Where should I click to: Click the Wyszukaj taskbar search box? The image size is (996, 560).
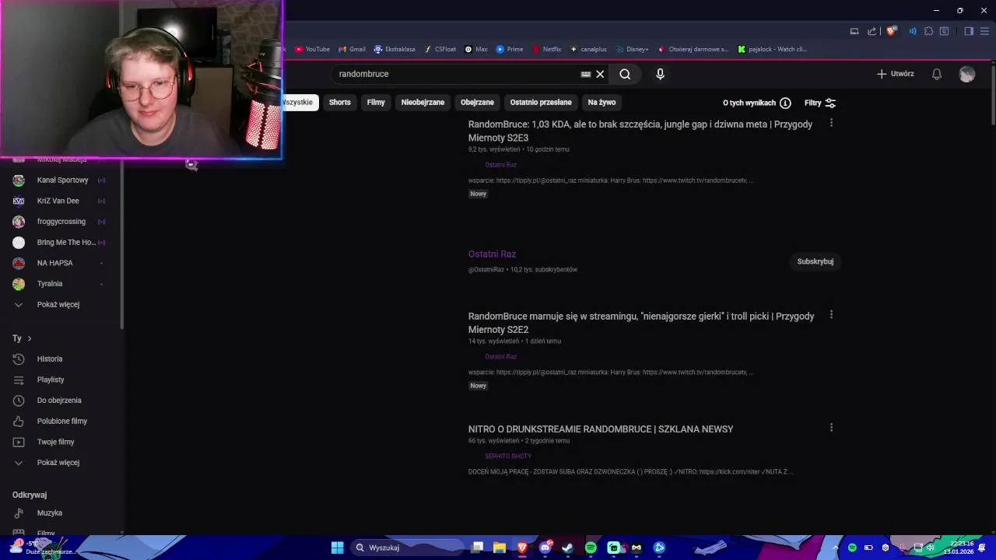pos(405,548)
